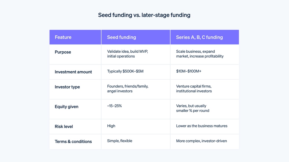Click the 'Typically $500K–$5M' cell
Screen dimensions: 289x162
pyautogui.click(x=125, y=71)
